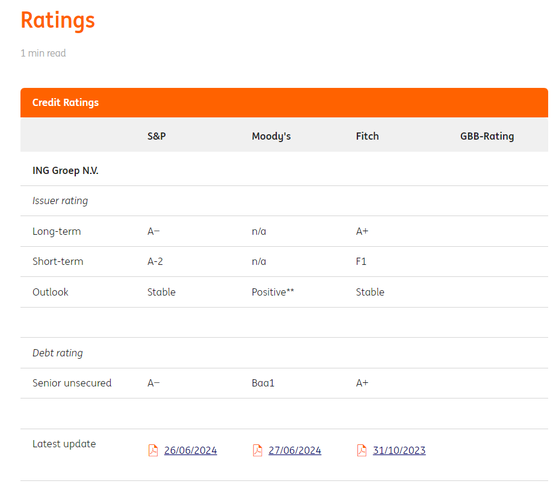Click the Debt rating row label

[57, 353]
